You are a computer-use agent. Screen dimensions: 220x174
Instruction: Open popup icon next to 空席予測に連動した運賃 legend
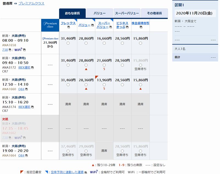tap(86, 172)
